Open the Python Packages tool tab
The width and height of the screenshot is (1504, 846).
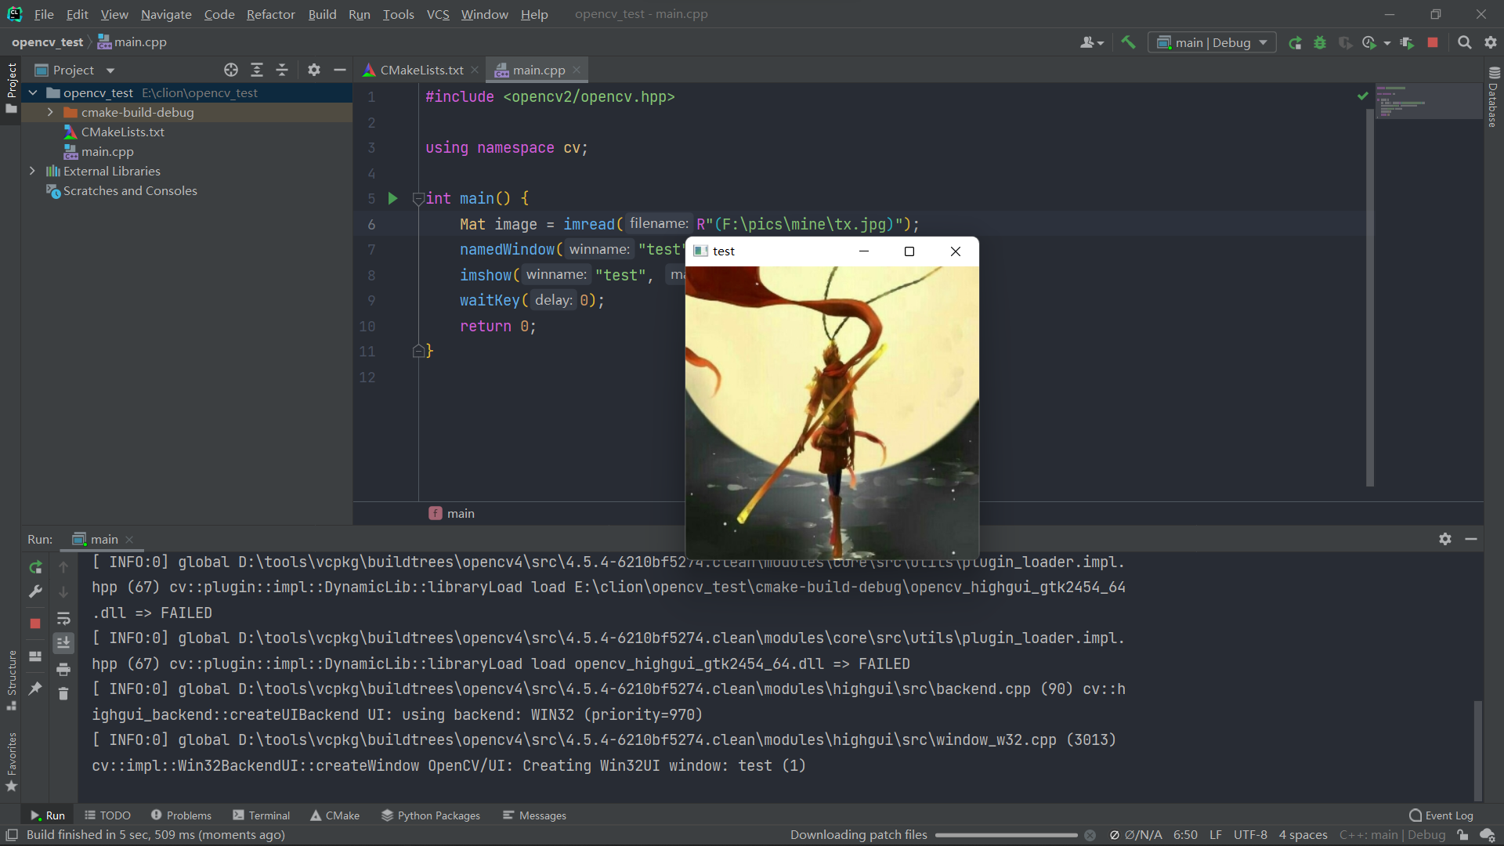click(430, 815)
